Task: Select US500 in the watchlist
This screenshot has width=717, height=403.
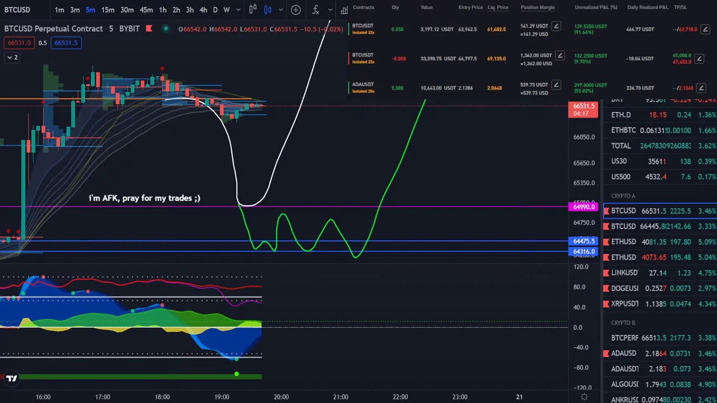Action: pyautogui.click(x=660, y=177)
